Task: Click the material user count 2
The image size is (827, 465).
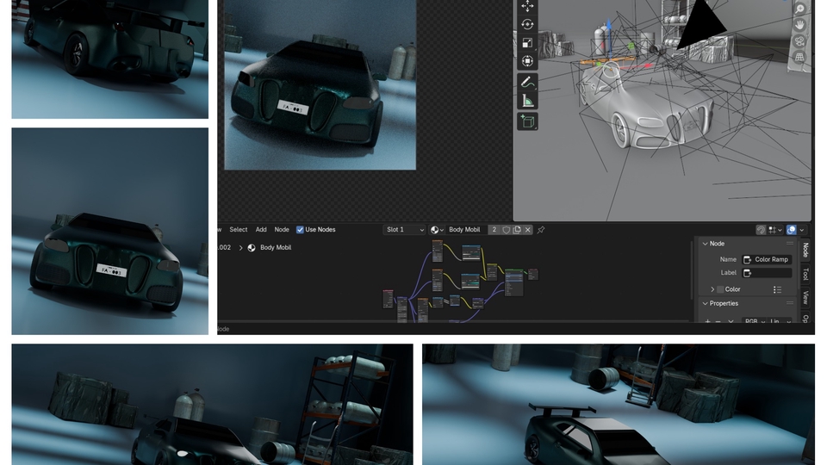Action: pyautogui.click(x=494, y=230)
